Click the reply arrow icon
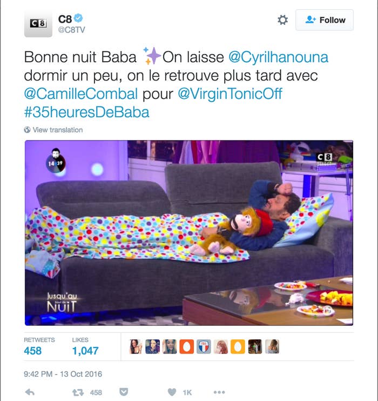Screen dimensions: 378x401 point(30,392)
